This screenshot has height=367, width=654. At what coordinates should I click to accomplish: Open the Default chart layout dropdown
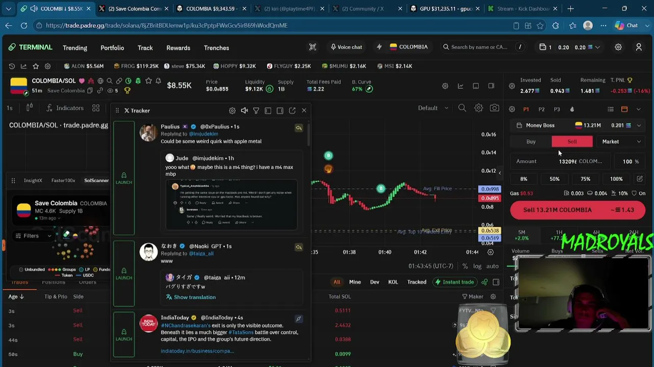coord(433,108)
